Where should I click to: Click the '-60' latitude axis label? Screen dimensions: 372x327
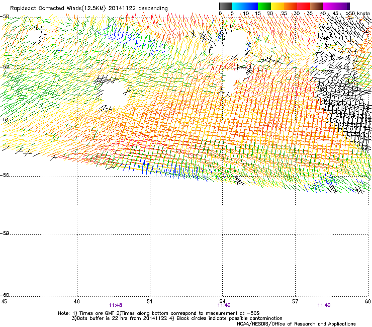point(5,295)
